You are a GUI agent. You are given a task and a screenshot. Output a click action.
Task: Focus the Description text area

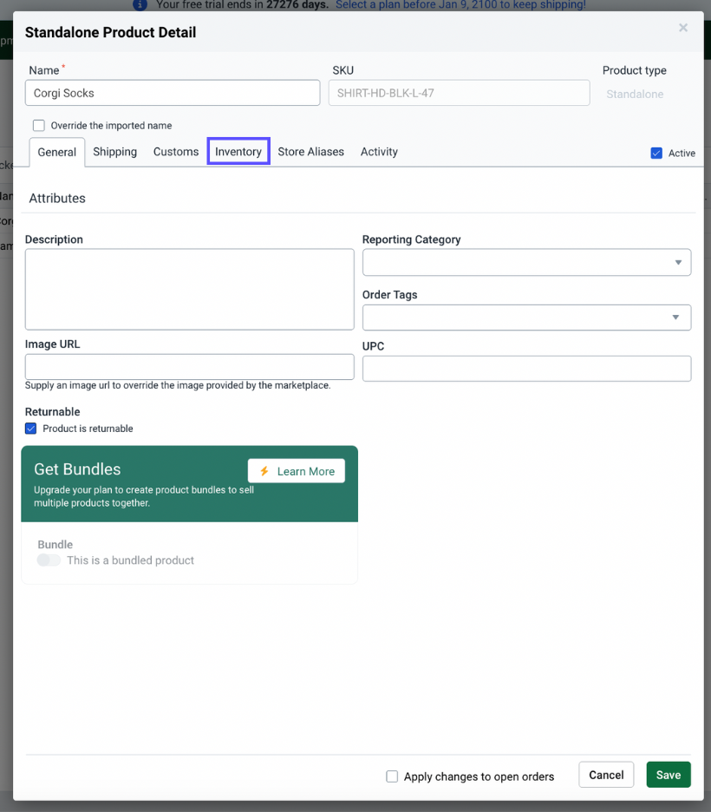click(x=189, y=290)
